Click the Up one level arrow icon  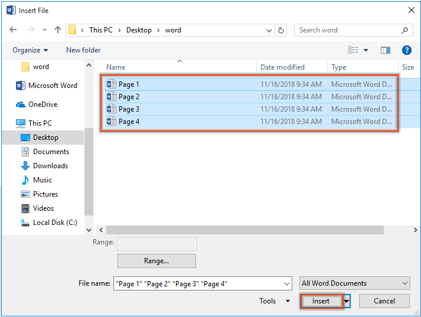tap(58, 30)
